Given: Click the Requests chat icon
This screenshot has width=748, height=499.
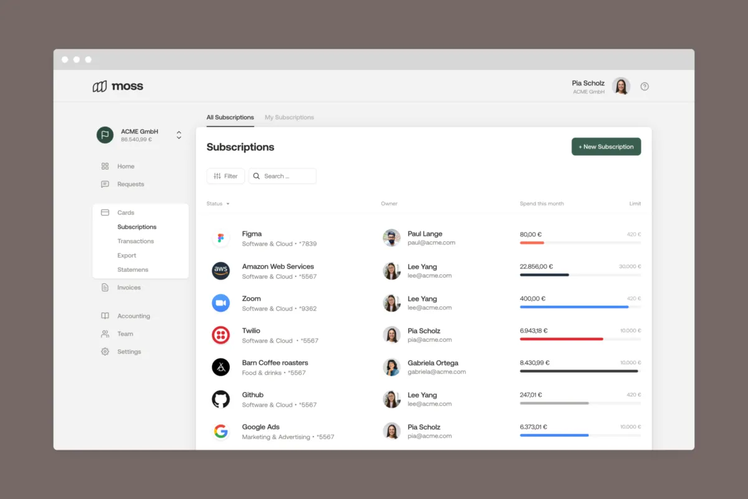Looking at the screenshot, I should pyautogui.click(x=105, y=184).
